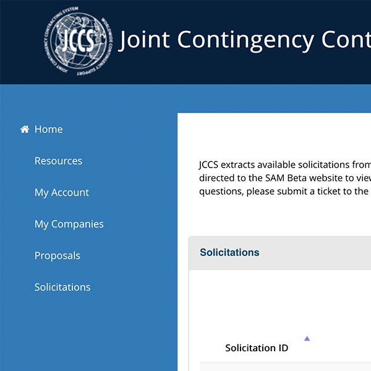Click the blank sidebar area below Solicitations link
Viewport: 371px width, 371px height.
point(87,334)
